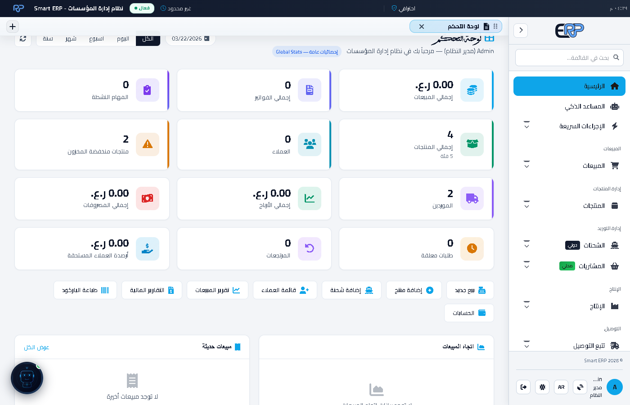This screenshot has width=630, height=405.
Task: Open the الحسابات button
Action: click(x=469, y=313)
